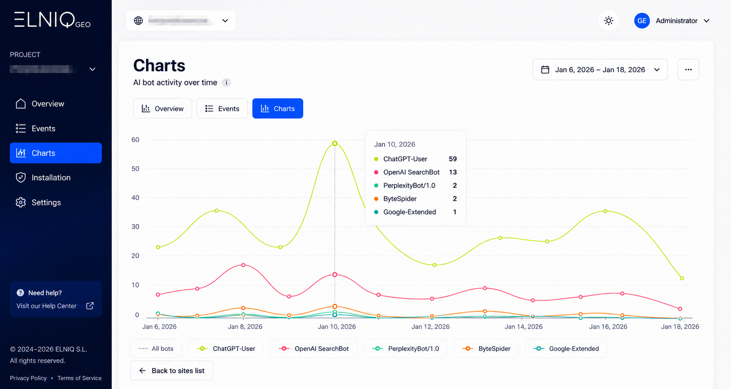Toggle Google-Extended series in legend

coord(566,349)
